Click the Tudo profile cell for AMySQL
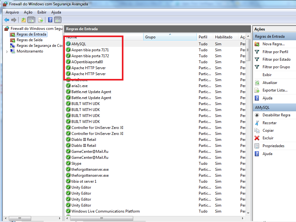The width and height of the screenshot is (296, 222). 203,44
